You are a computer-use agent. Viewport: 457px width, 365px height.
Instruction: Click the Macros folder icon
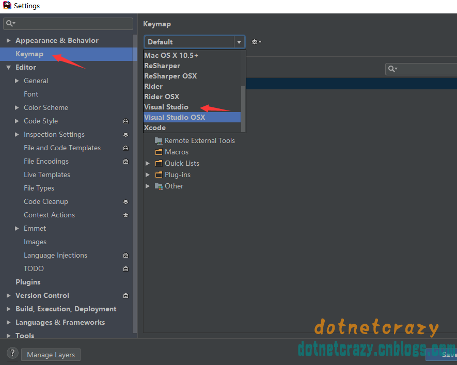(x=159, y=152)
